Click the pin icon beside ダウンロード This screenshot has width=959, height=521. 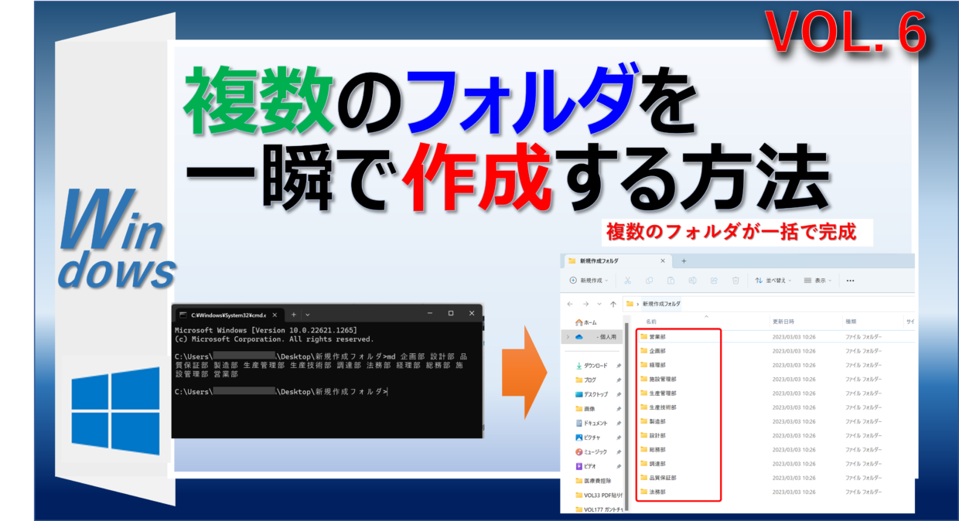click(x=618, y=366)
